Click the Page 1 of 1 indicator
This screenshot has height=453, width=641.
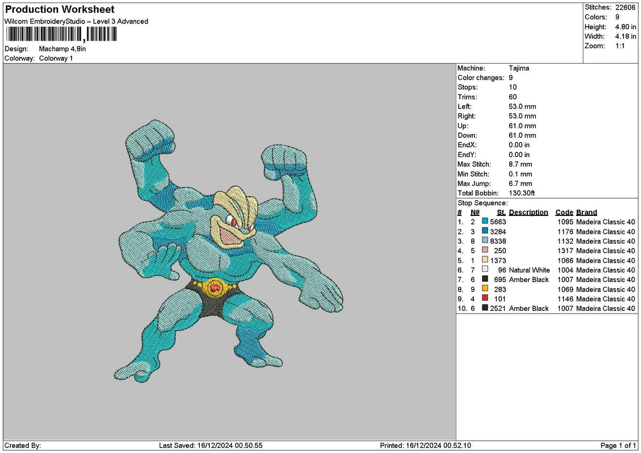618,446
